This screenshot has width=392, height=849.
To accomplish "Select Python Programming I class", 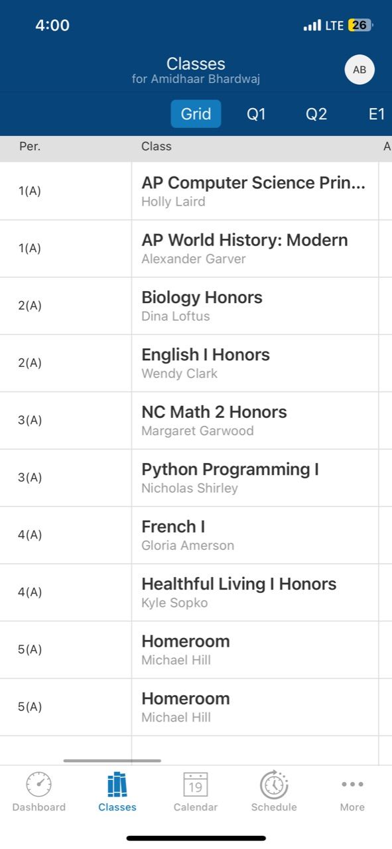I will coord(255,478).
